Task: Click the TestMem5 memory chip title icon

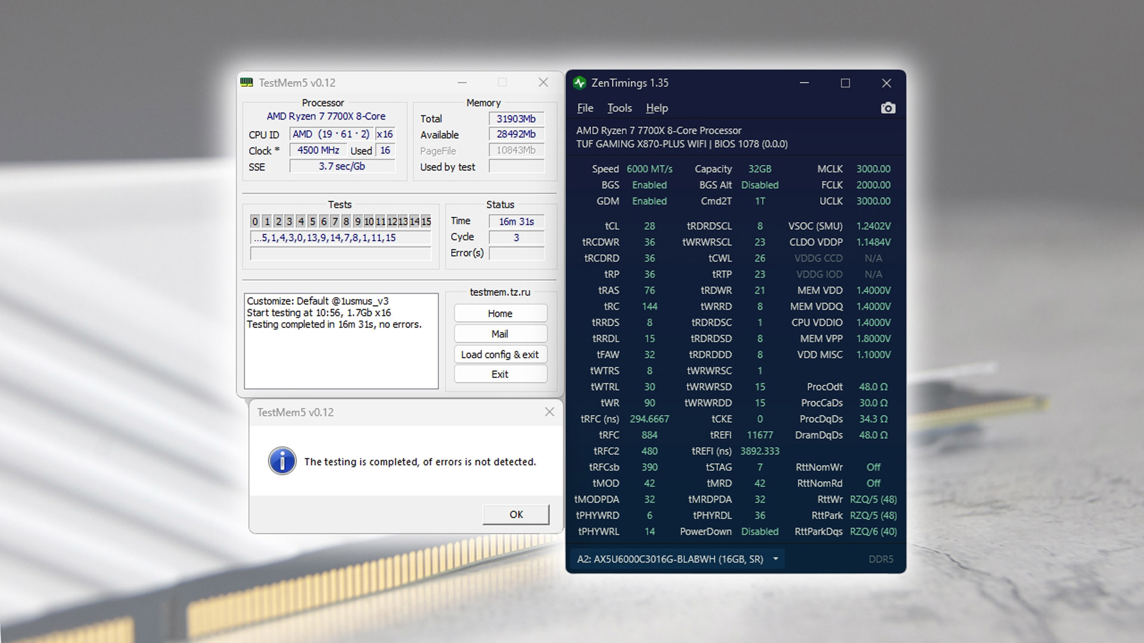Action: tap(247, 83)
